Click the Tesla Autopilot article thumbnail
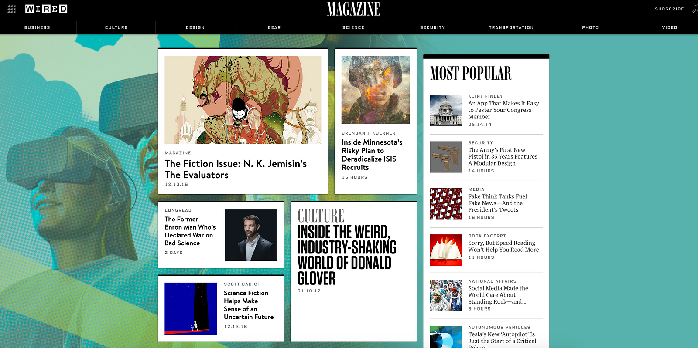Image resolution: width=698 pixels, height=348 pixels. [446, 337]
